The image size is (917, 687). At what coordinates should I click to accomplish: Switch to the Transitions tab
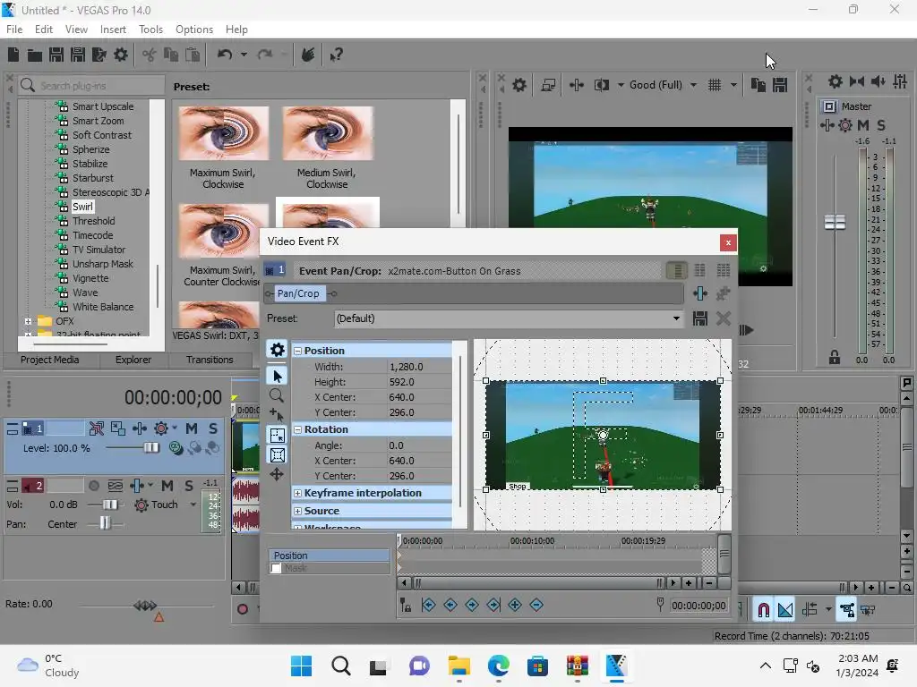210,360
